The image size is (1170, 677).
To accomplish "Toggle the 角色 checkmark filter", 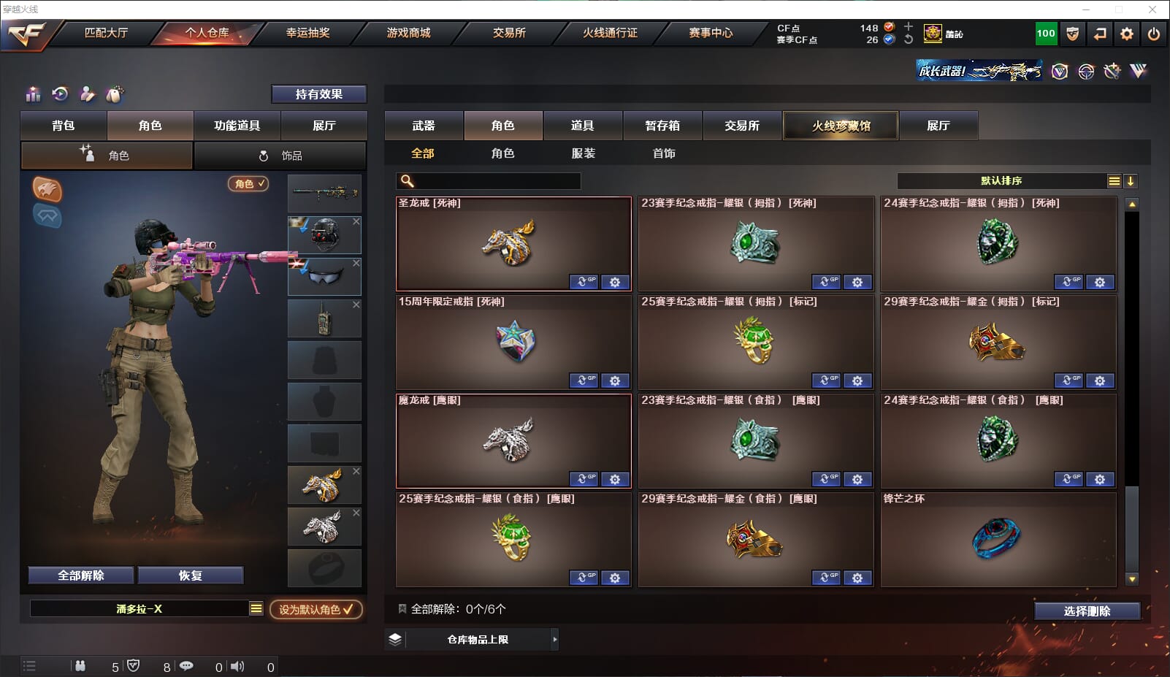I will pyautogui.click(x=248, y=184).
